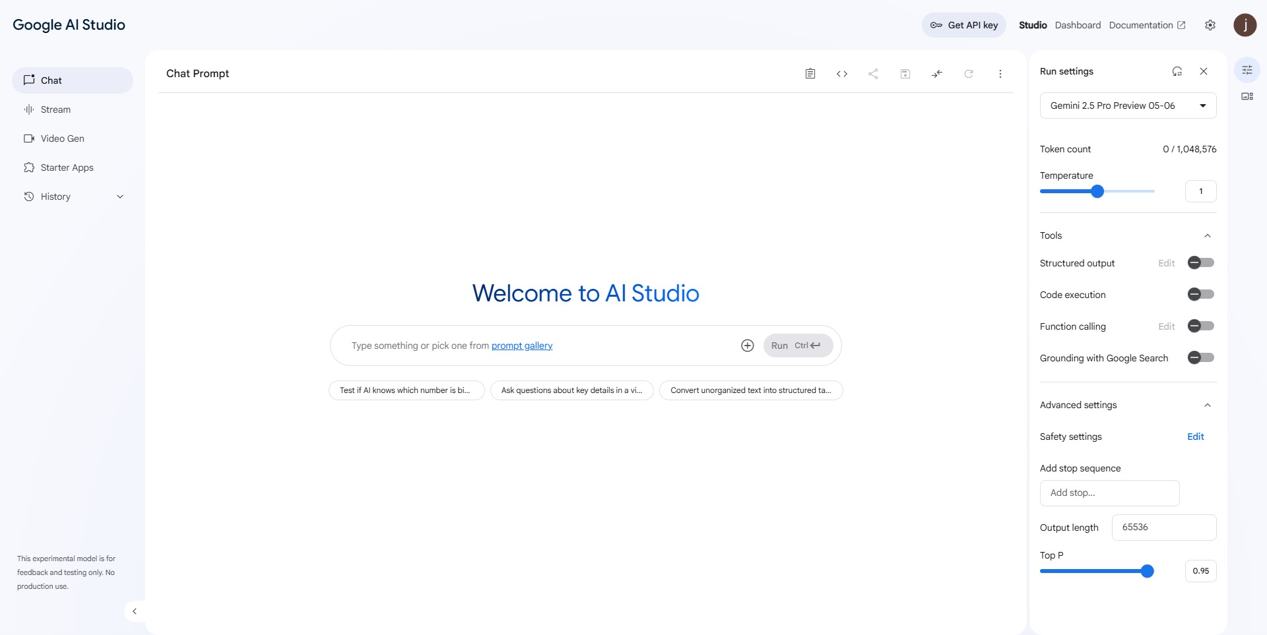
Task: Switch to the Studio tab
Action: pos(1033,25)
